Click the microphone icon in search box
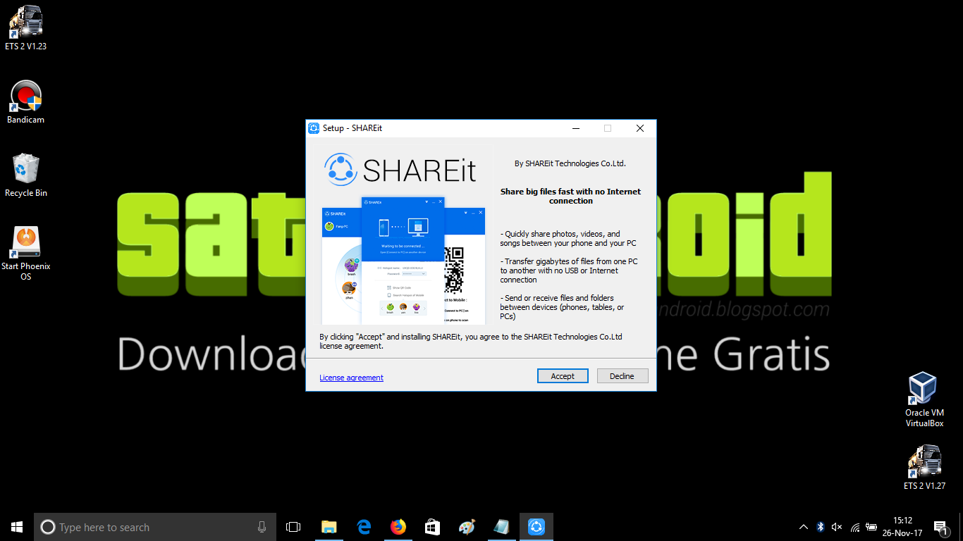Screen dimensions: 963x541 tap(262, 527)
